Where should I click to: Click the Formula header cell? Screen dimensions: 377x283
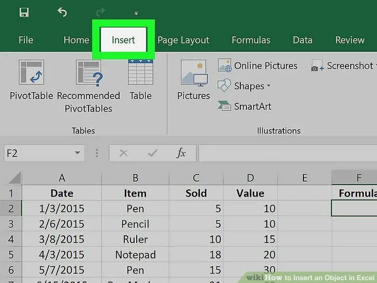pos(354,193)
